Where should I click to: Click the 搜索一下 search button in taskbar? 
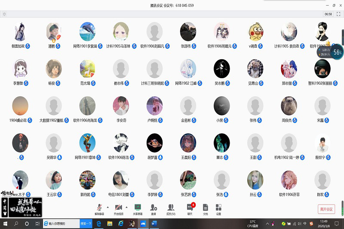pos(86,224)
